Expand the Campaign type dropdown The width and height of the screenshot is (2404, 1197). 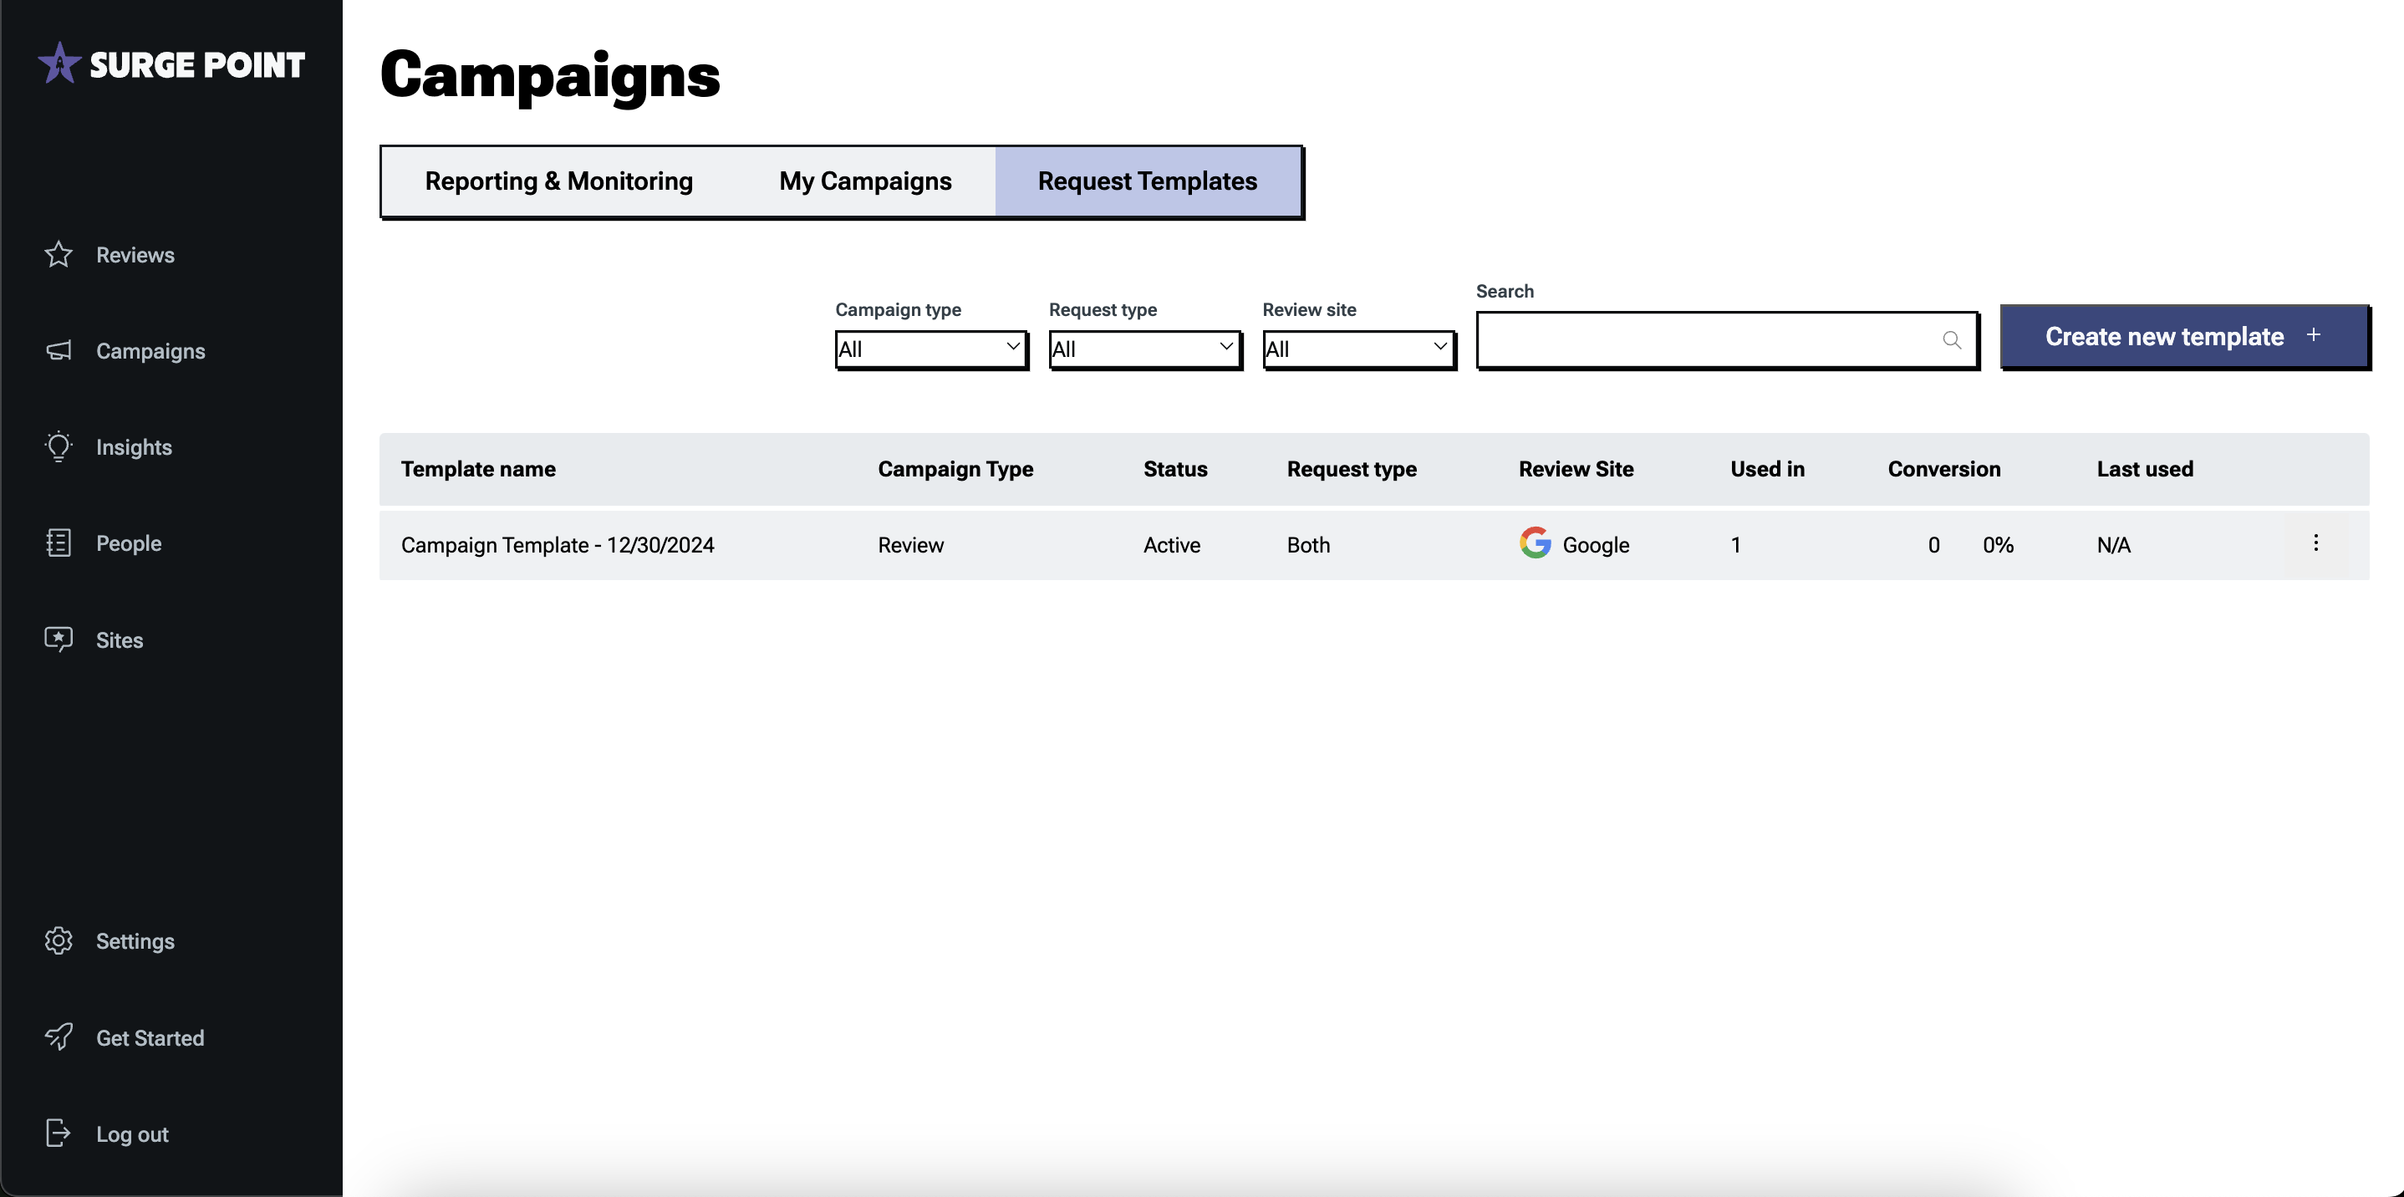930,349
